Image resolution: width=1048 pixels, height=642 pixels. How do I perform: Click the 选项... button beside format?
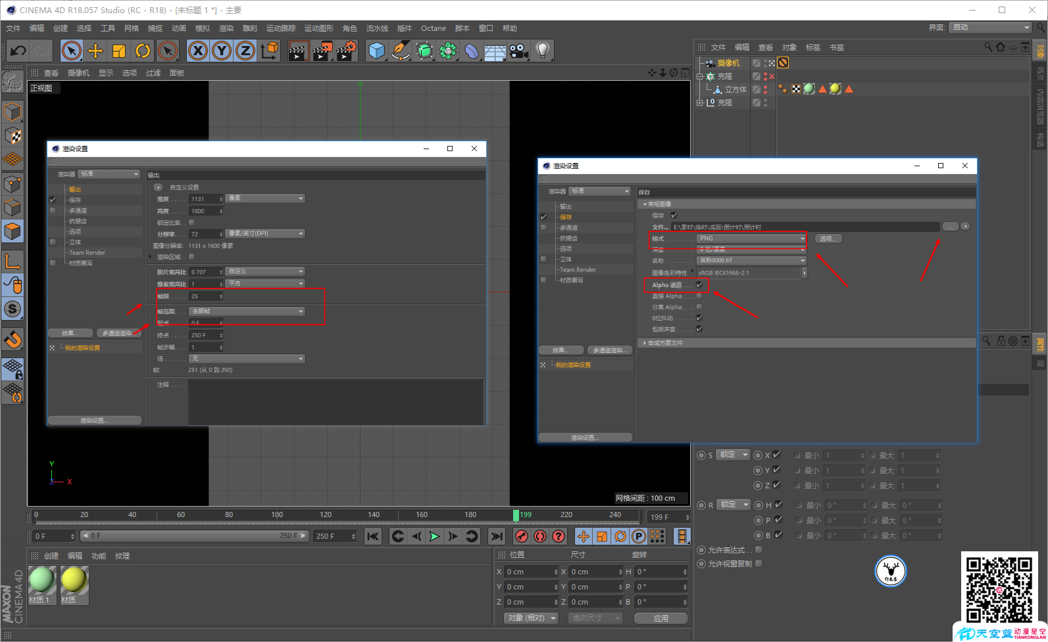click(x=829, y=239)
